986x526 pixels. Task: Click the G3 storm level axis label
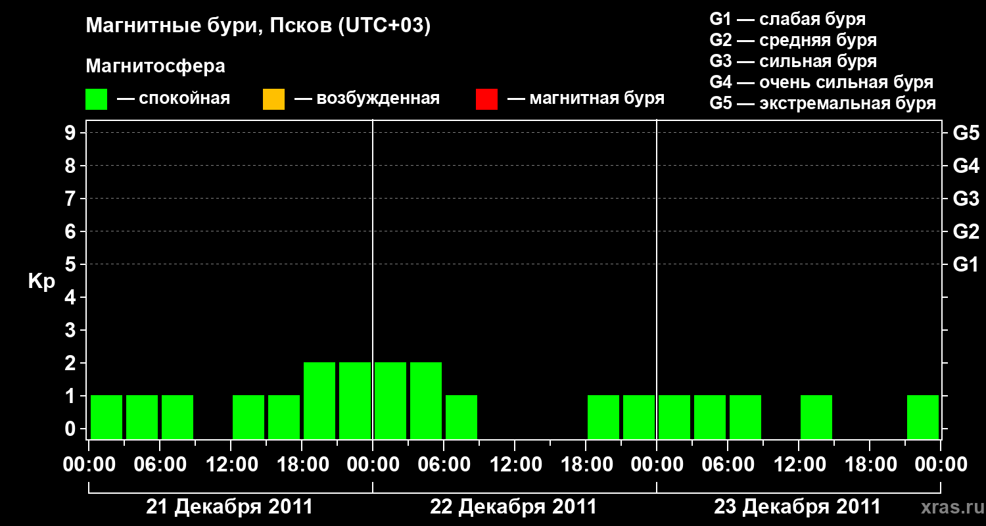[966, 199]
